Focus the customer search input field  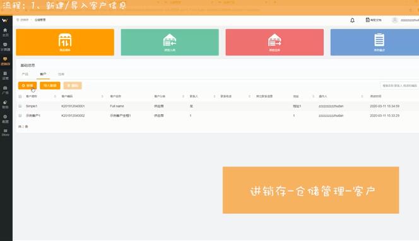pos(399,86)
